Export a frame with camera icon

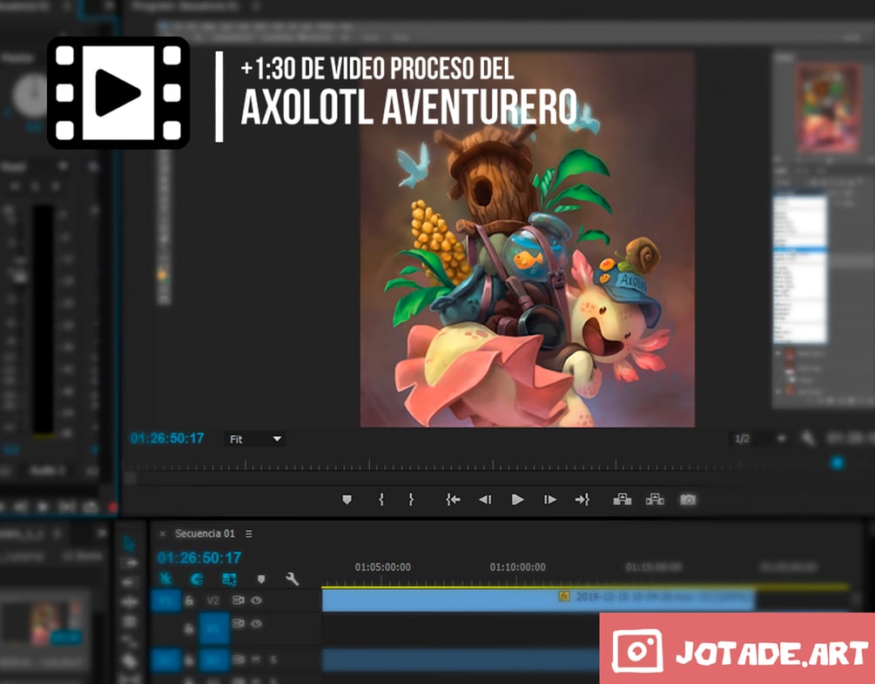tap(688, 500)
